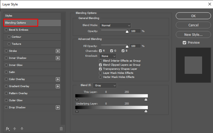Screen dimensions: 213x133
Task: Open the Blend Mode dropdown
Action: tap(115, 26)
